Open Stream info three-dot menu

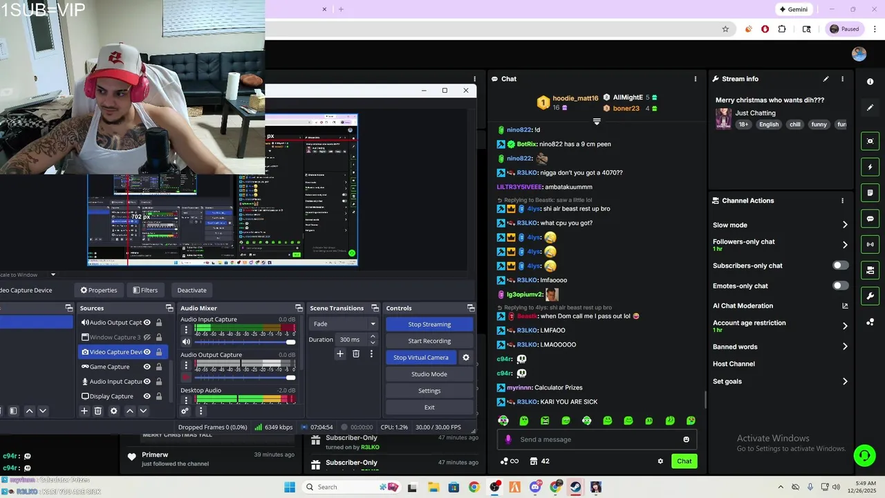[842, 79]
